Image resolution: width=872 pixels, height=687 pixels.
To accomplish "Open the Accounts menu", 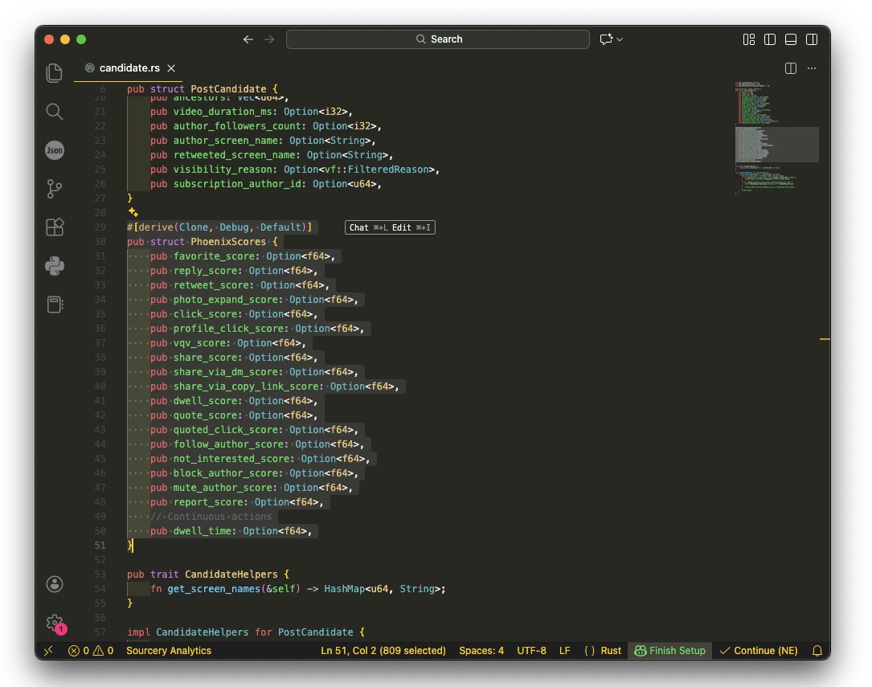I will [x=55, y=584].
